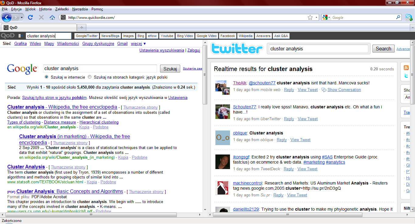Screen dimensions: 415x224
Task: Open Schouten77's avatar thumbnail
Action: 223,112
